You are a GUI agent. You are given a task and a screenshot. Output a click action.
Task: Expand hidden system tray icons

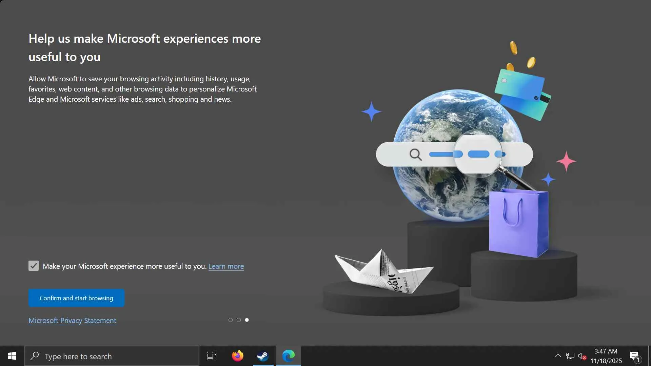pos(558,356)
